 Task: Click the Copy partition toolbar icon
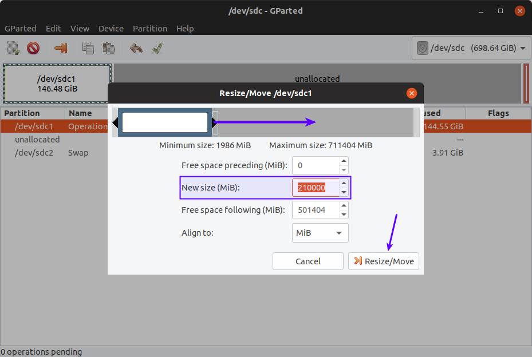88,48
